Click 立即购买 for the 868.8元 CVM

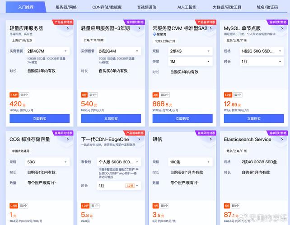182,118
